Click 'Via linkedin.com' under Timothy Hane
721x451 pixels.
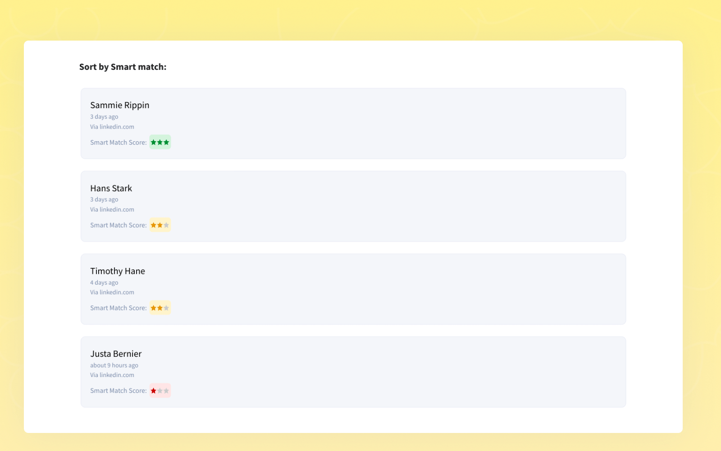[x=112, y=292]
